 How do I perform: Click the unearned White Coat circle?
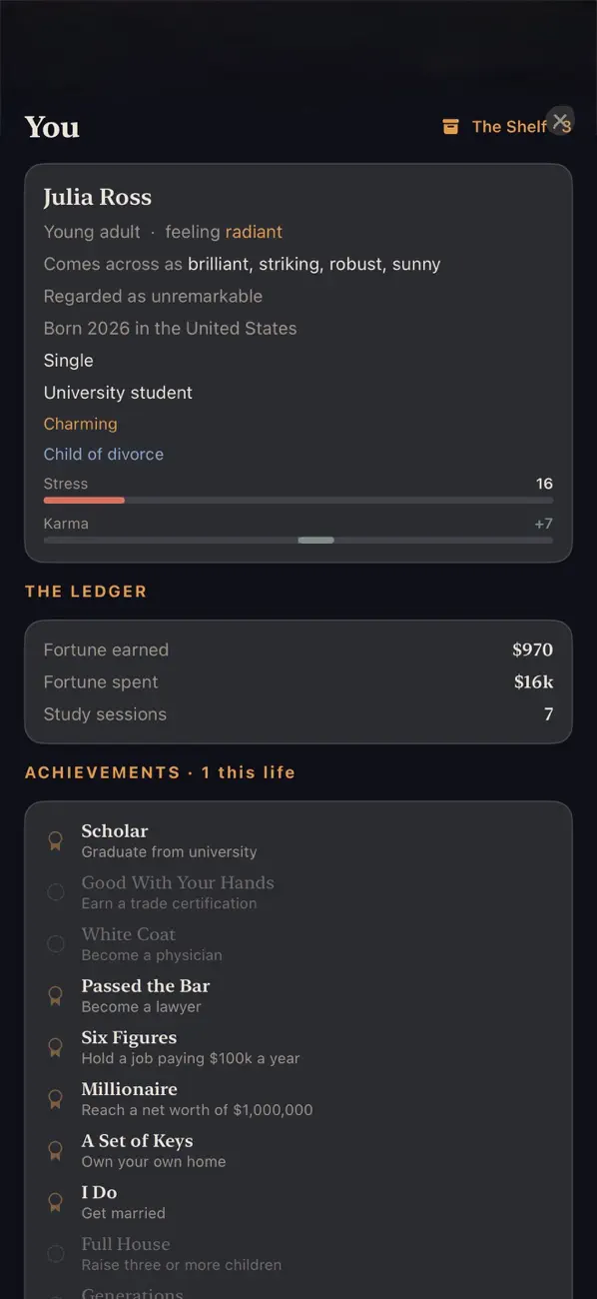pyautogui.click(x=56, y=944)
